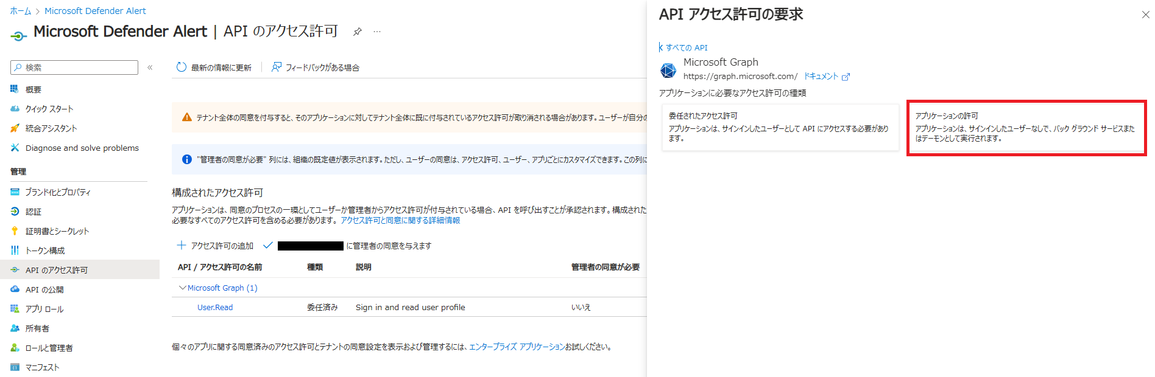The height and width of the screenshot is (377, 1155).
Task: Click the クイック スタート cloud icon
Action: (15, 109)
